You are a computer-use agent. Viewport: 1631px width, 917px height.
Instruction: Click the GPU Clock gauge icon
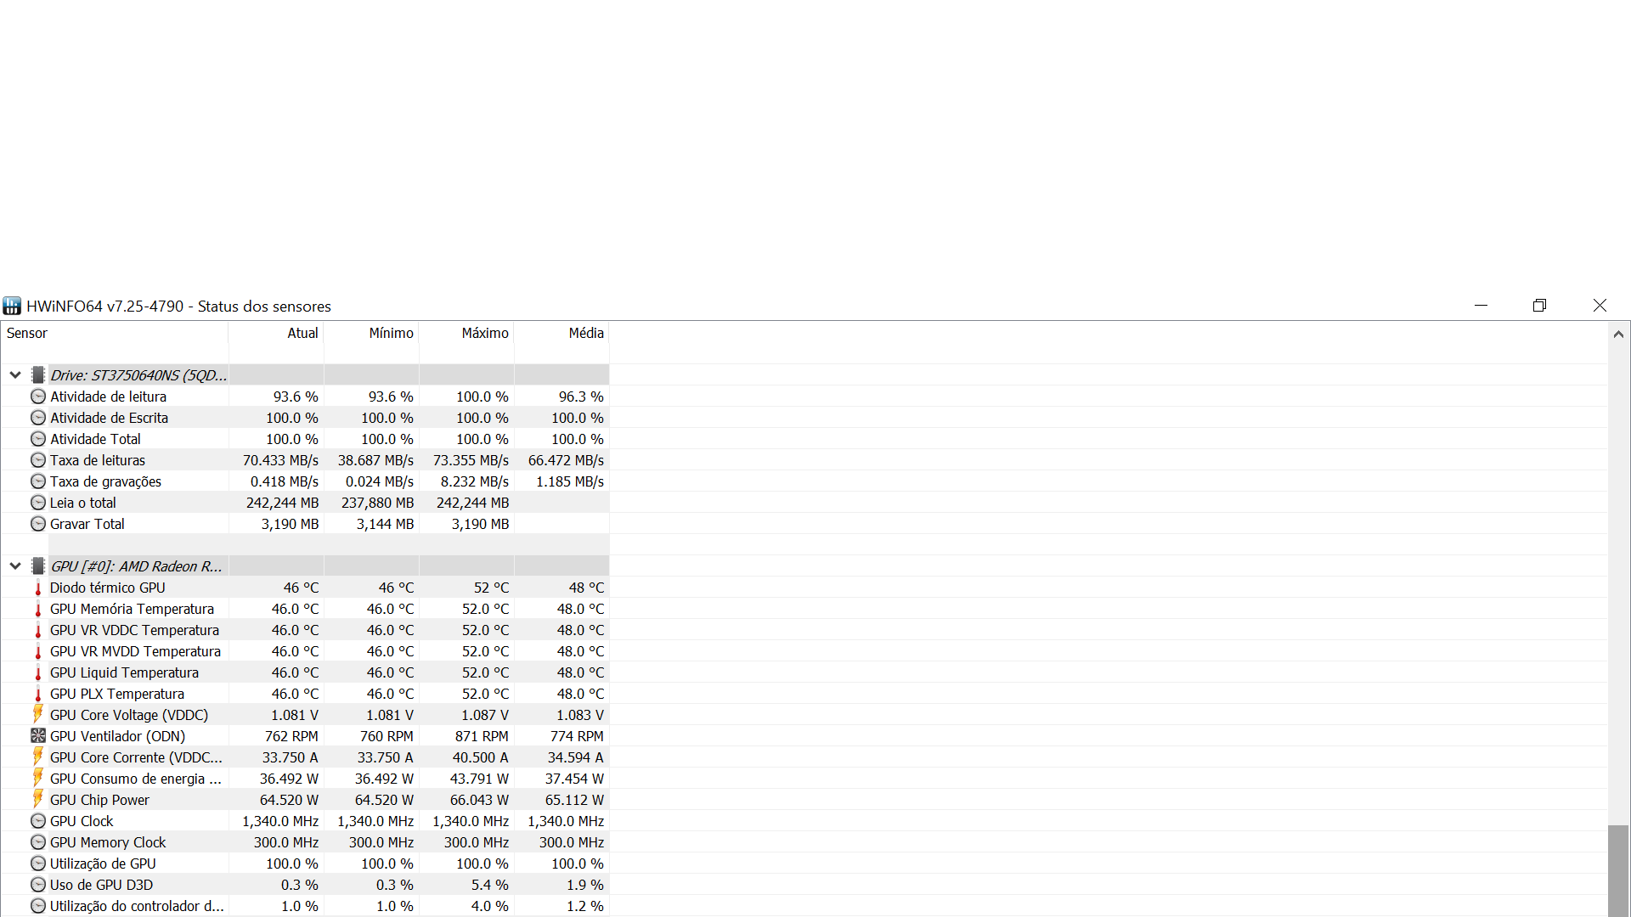coord(38,821)
